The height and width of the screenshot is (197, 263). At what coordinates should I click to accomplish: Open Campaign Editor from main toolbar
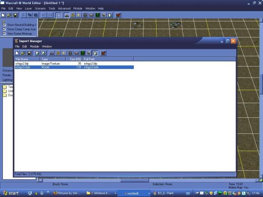(91, 15)
